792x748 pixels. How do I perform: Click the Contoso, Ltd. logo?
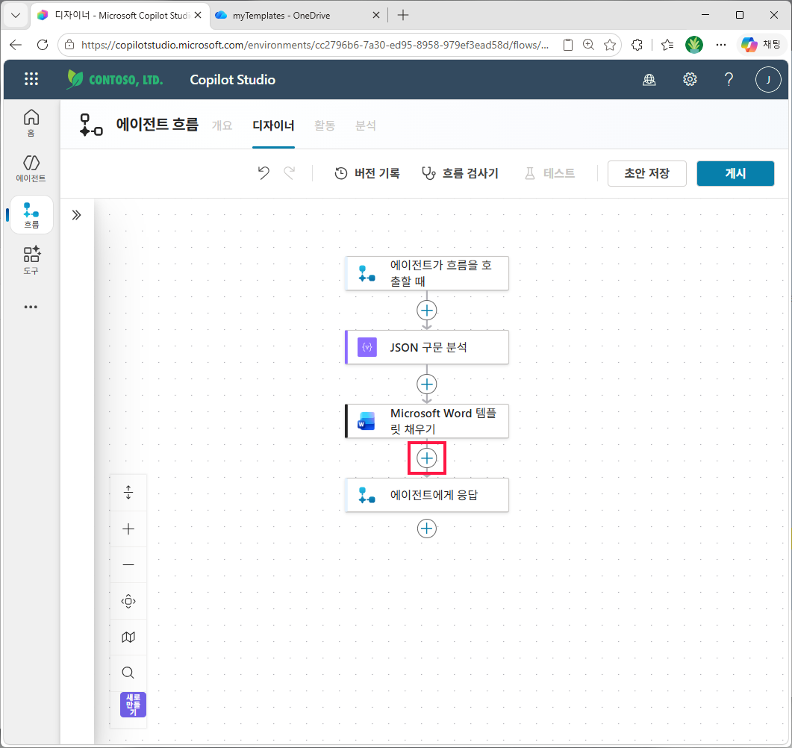pyautogui.click(x=115, y=79)
